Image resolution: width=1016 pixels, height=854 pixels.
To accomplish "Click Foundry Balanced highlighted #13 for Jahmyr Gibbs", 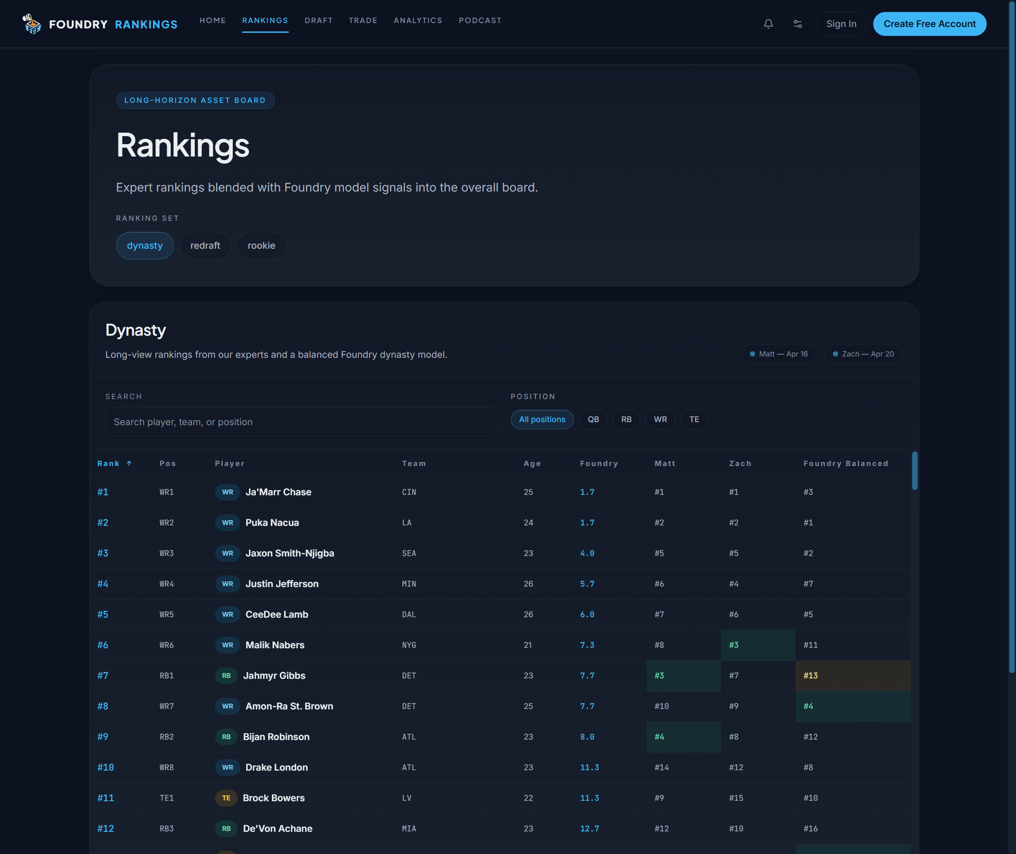I will tap(853, 676).
